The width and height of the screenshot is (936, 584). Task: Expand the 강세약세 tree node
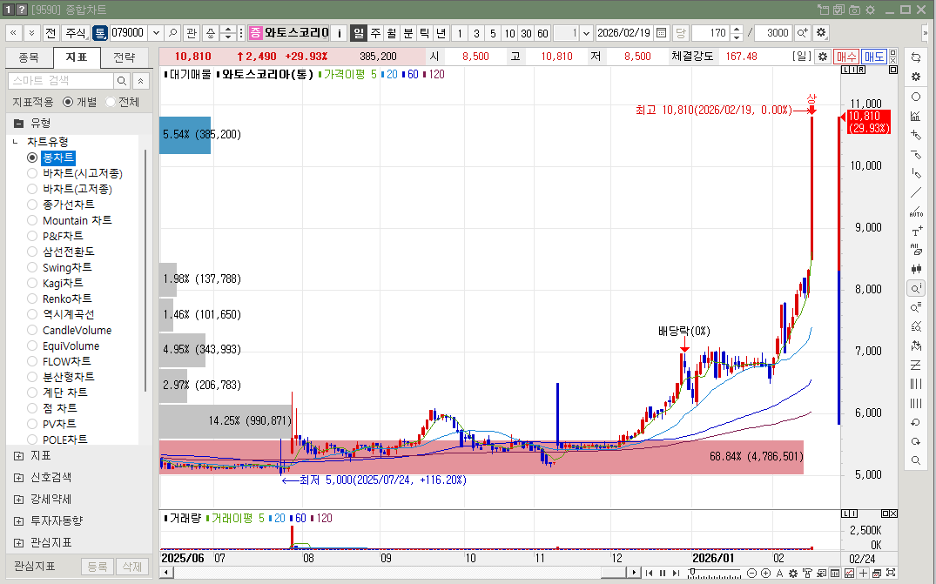(x=18, y=500)
